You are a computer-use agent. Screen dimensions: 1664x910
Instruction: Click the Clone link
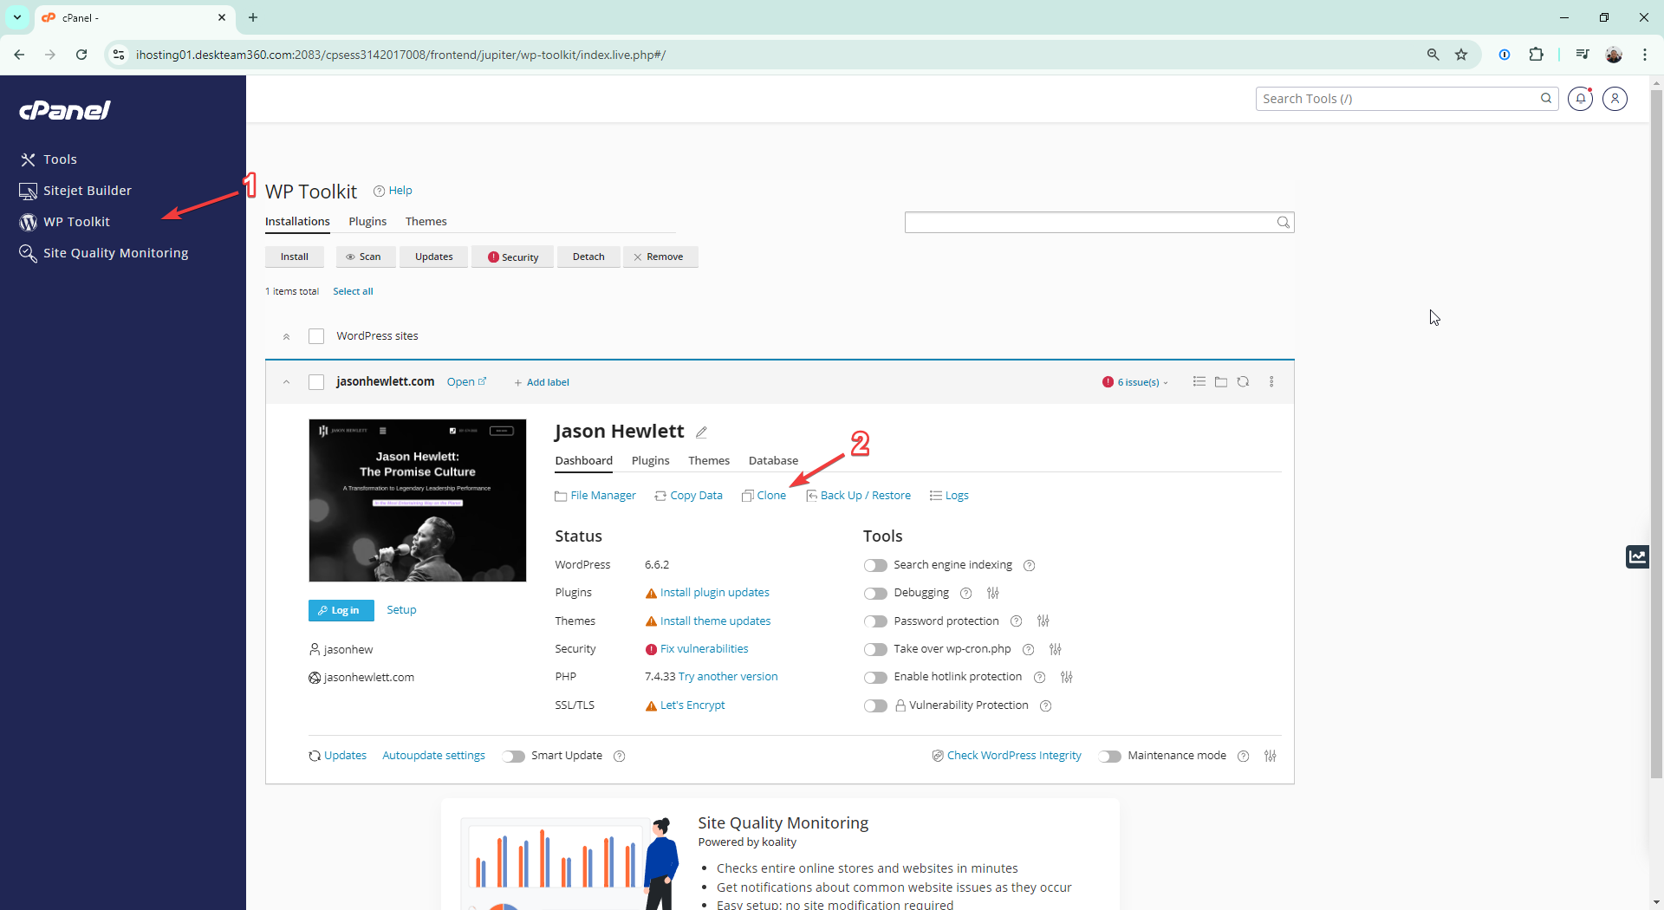pos(770,496)
